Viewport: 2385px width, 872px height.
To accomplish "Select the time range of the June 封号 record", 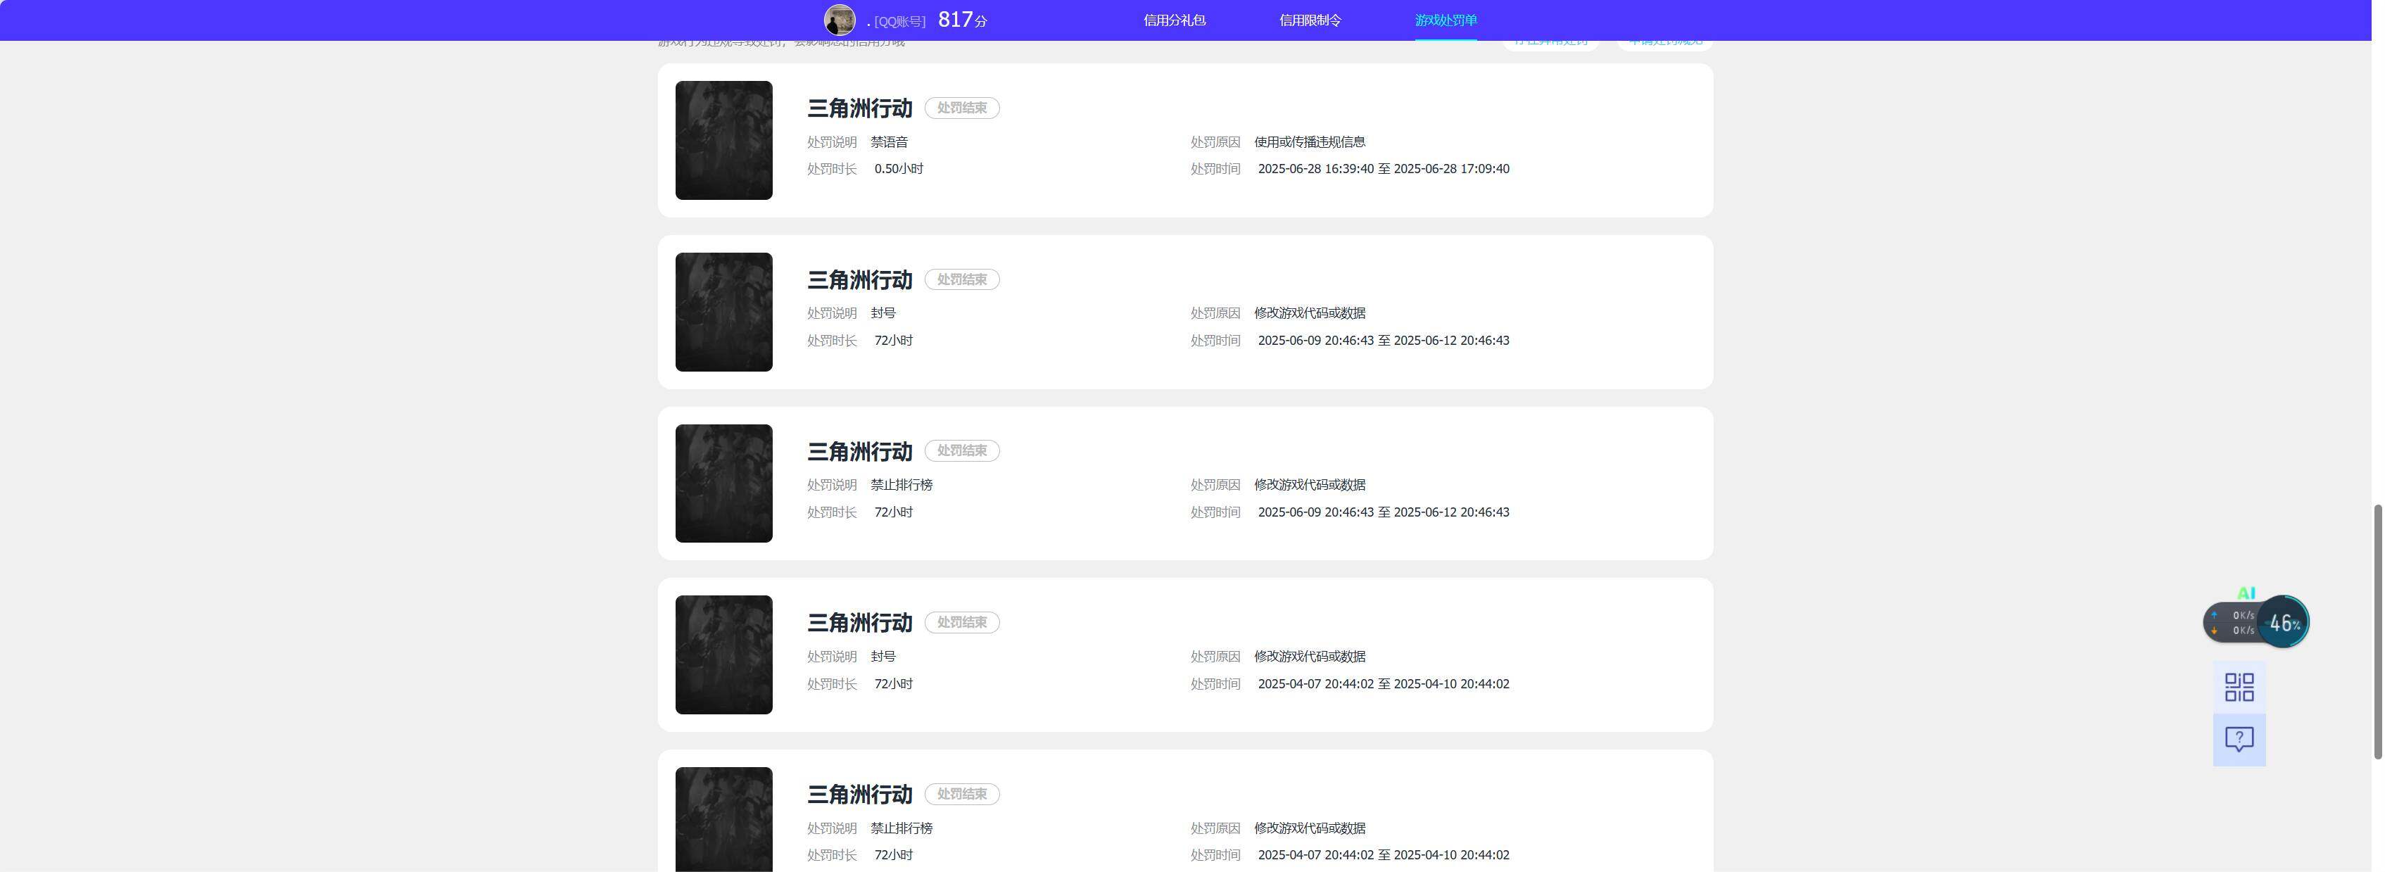I will click(x=1384, y=341).
